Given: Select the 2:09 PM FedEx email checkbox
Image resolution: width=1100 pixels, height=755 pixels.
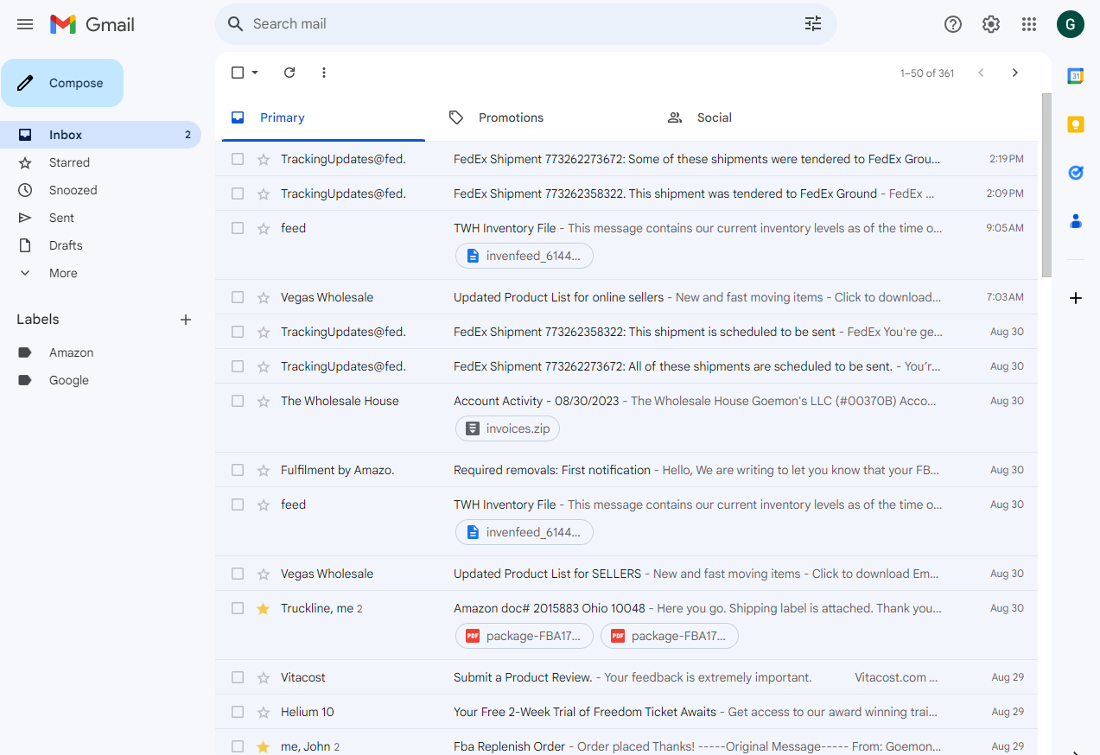Looking at the screenshot, I should 238,194.
